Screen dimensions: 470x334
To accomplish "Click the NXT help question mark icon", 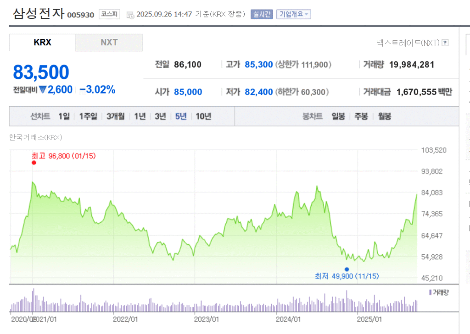I will point(445,43).
